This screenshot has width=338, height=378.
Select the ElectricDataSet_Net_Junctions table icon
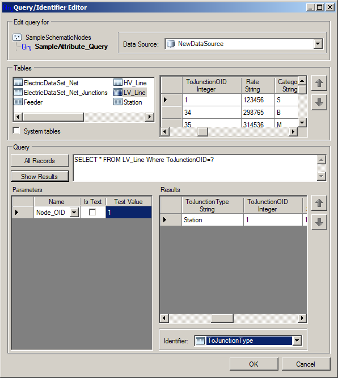pos(18,92)
